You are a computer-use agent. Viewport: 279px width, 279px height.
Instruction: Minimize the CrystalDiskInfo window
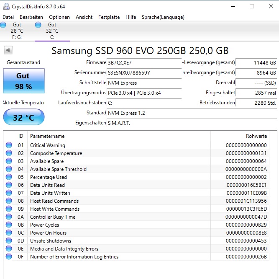pyautogui.click(x=233, y=6)
